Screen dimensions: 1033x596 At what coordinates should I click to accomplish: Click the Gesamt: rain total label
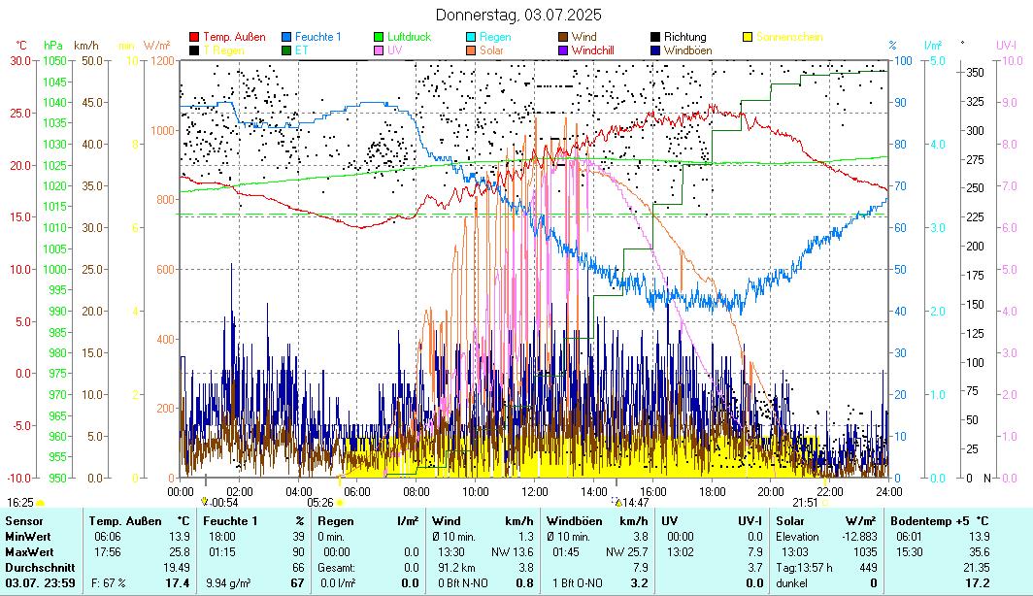[336, 568]
